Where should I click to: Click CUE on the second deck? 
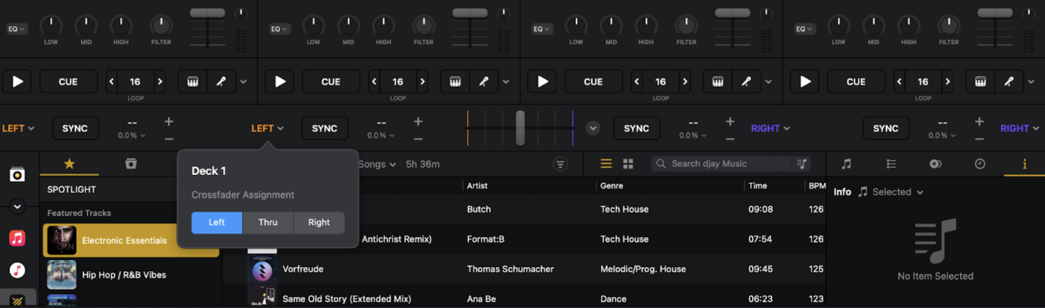(x=330, y=82)
